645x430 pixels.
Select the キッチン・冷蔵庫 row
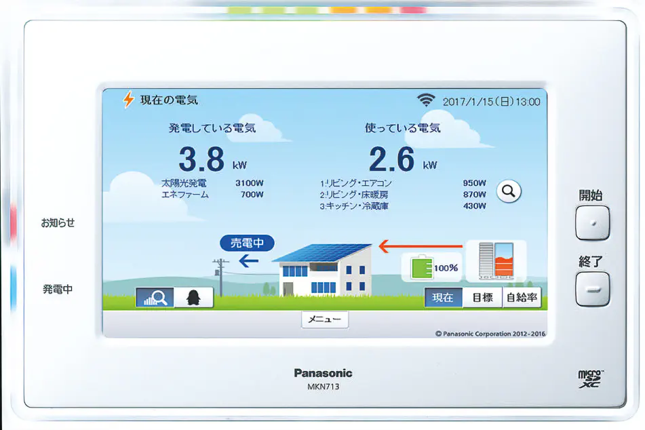(x=403, y=206)
